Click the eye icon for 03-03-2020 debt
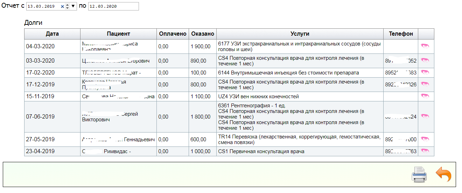Viewport: 462px width, 193px height. coord(425,60)
